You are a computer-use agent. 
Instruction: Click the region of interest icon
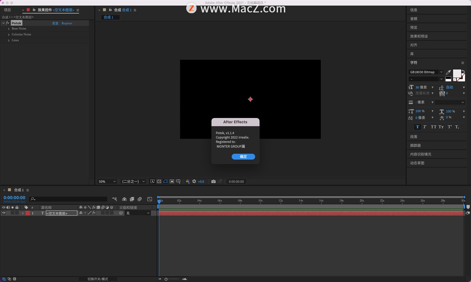(172, 182)
